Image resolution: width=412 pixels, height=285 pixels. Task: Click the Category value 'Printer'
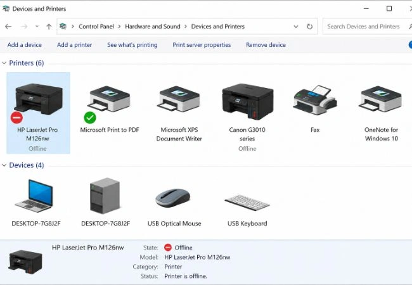(x=173, y=267)
